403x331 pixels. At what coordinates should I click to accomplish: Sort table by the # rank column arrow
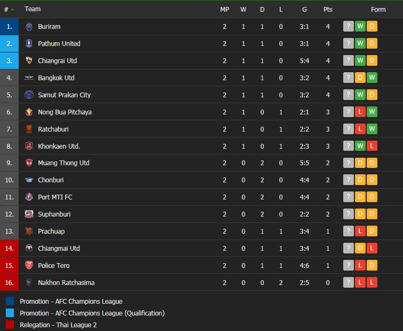[12, 10]
